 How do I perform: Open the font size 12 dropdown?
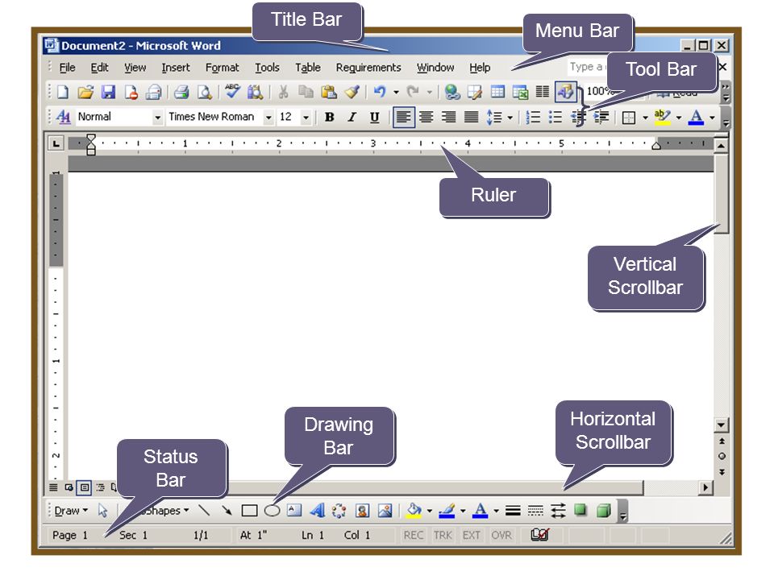(306, 118)
